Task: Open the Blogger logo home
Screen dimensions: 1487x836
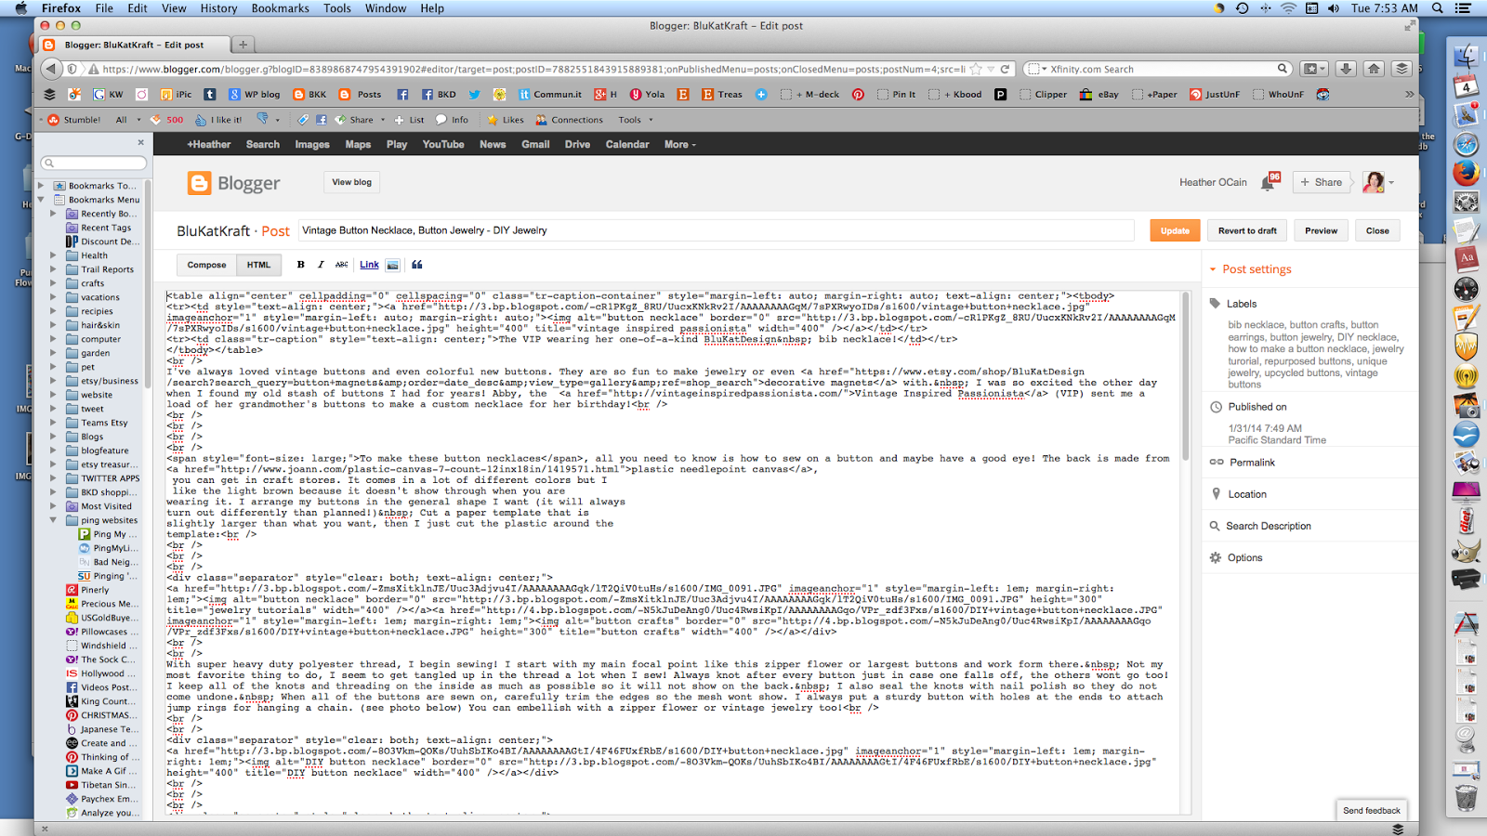Action: click(x=234, y=183)
